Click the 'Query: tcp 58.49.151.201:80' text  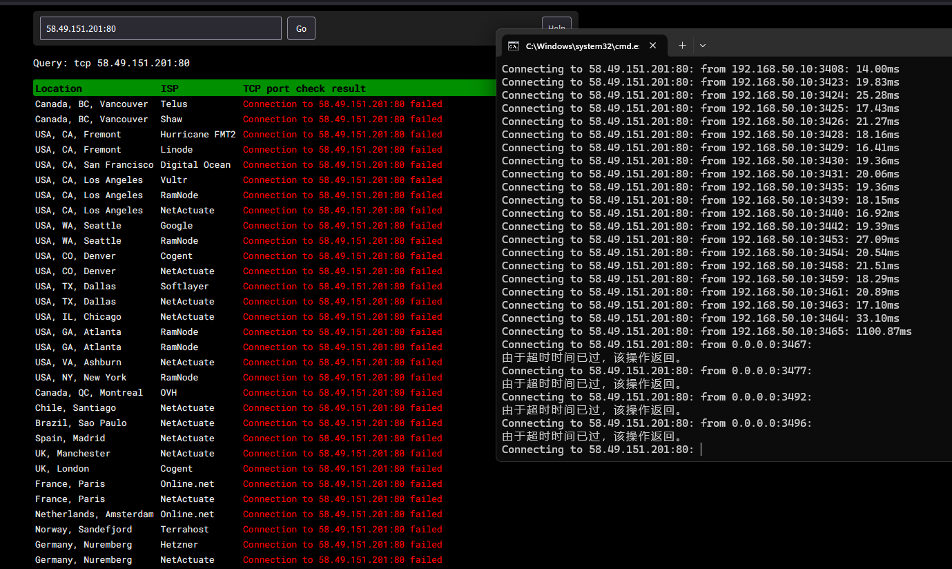click(x=111, y=63)
